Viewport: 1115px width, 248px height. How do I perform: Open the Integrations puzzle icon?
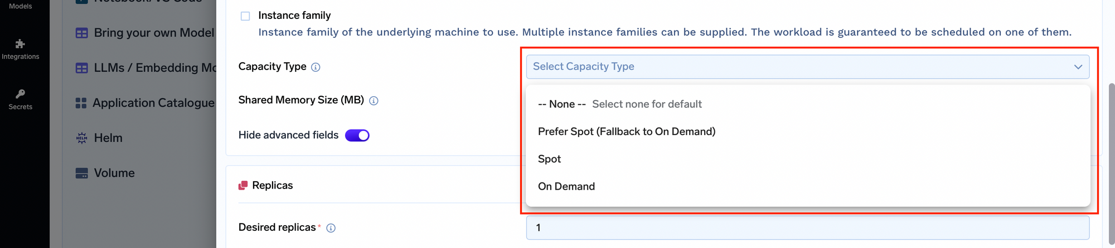pos(20,44)
